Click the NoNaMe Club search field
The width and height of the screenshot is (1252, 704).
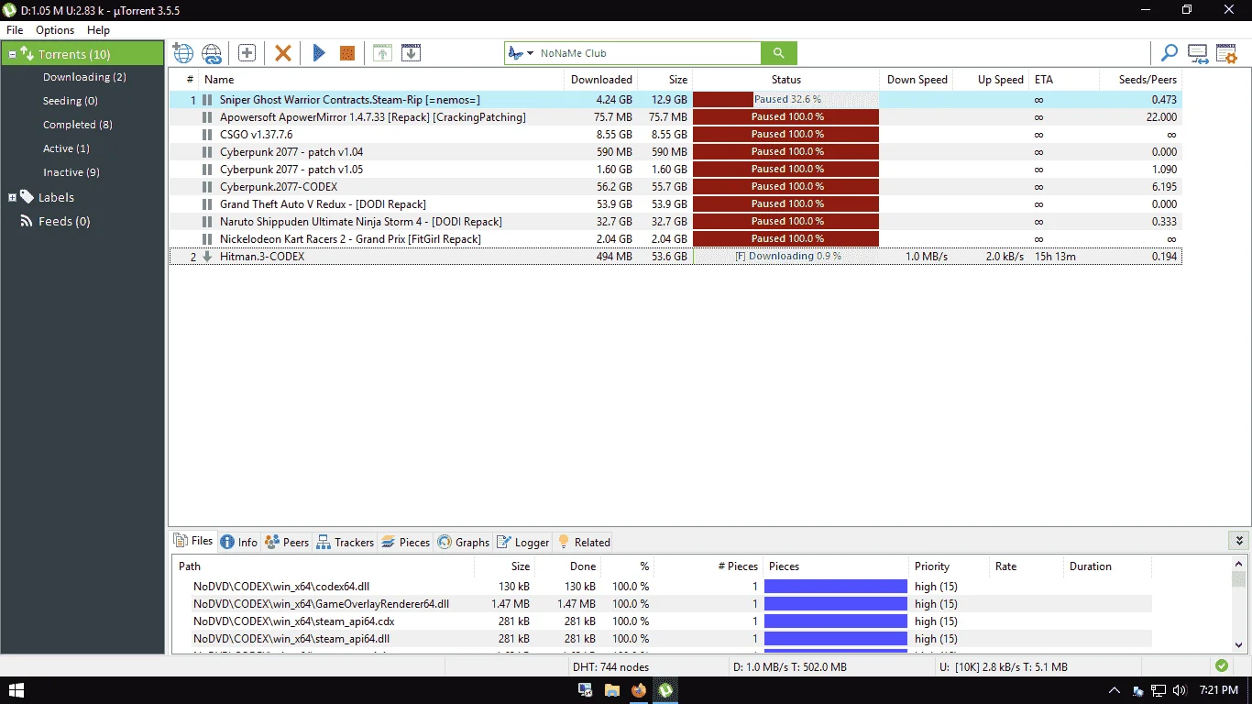point(648,53)
